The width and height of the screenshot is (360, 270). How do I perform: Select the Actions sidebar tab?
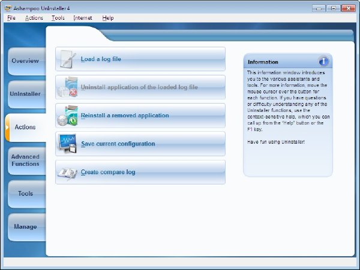(26, 128)
